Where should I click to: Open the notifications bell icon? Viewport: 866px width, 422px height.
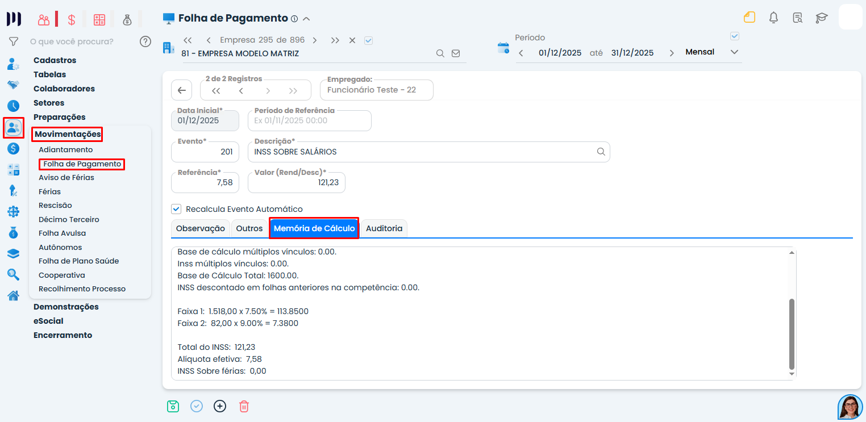pos(773,18)
